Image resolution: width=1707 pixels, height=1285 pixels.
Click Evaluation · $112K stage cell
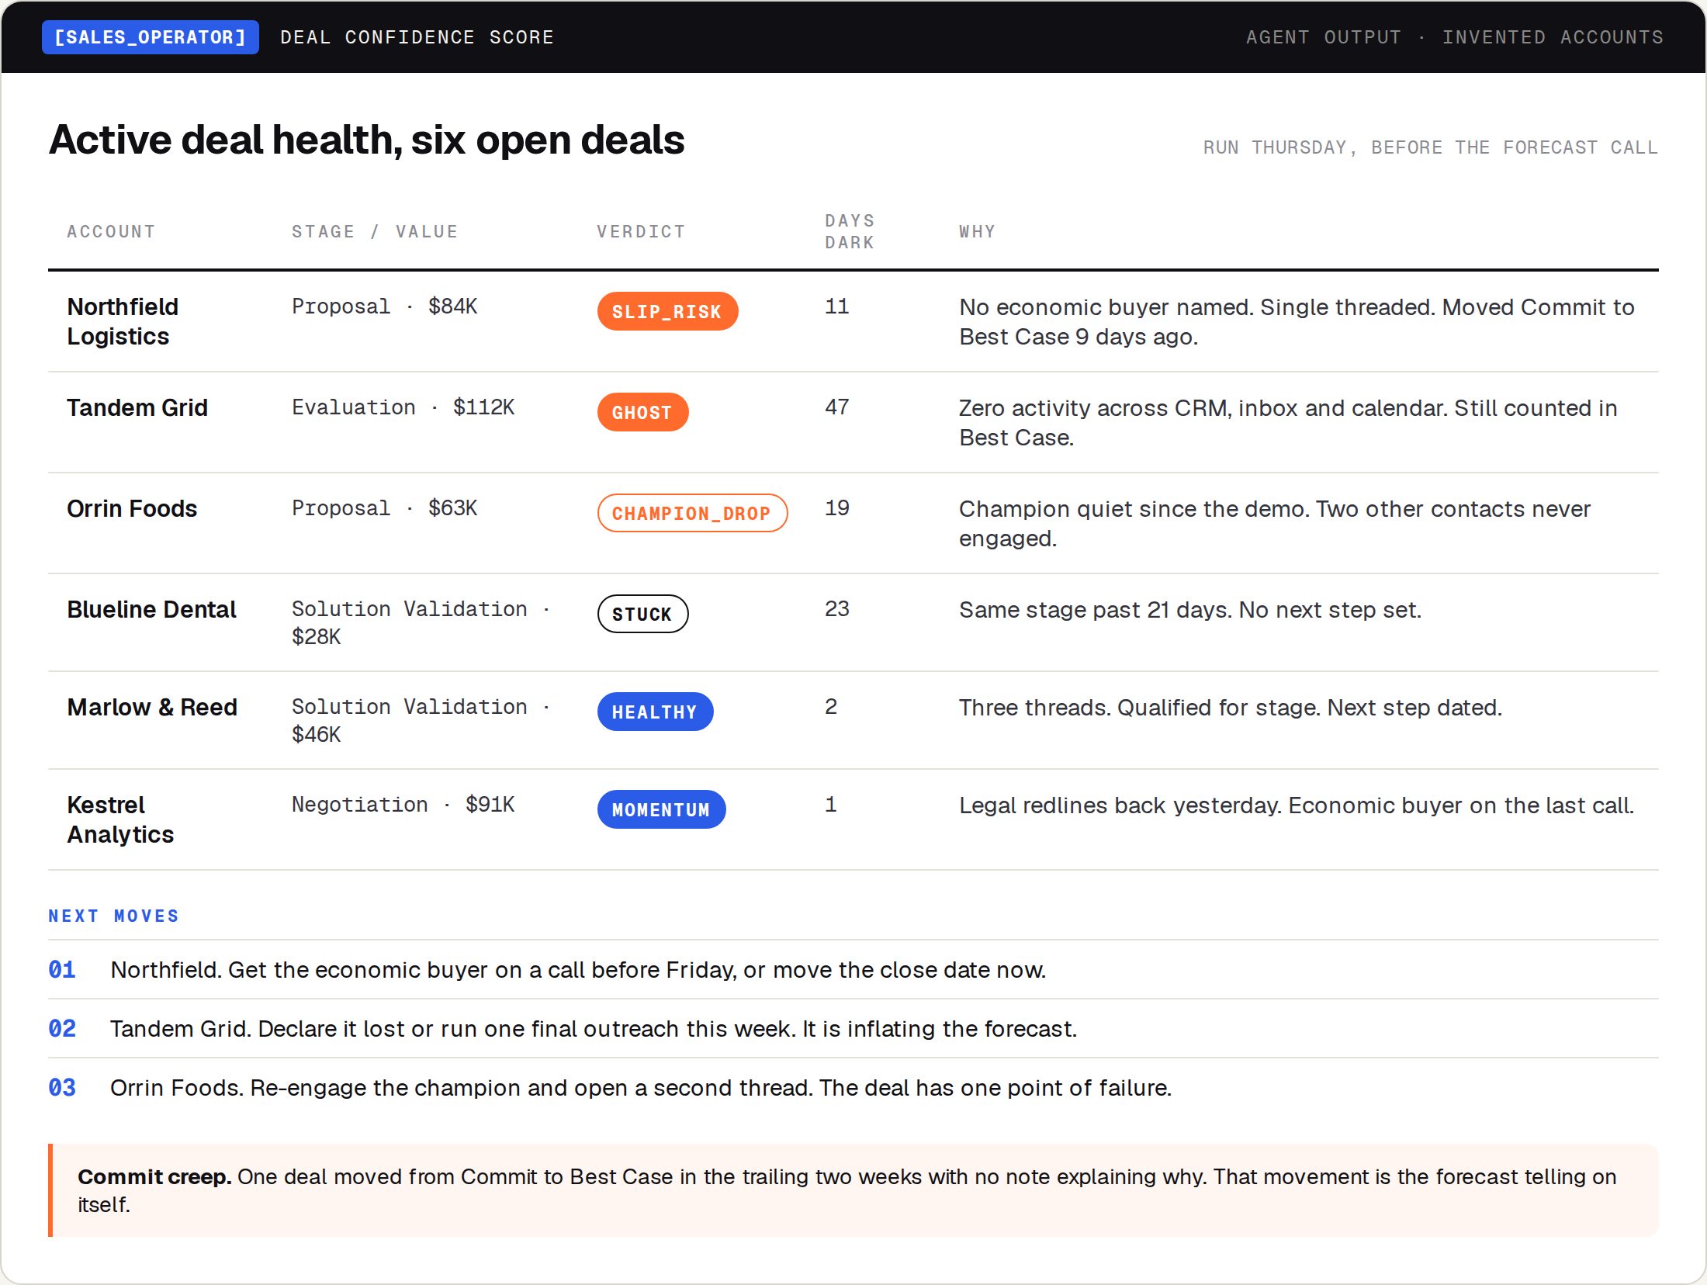coord(403,407)
